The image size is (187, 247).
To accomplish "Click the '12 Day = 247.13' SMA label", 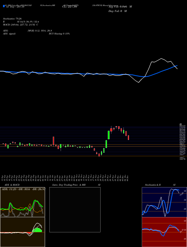I will tap(15, 7).
